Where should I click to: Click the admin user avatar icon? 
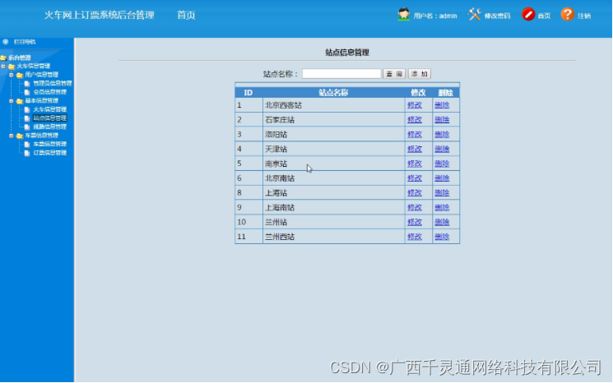(x=404, y=15)
